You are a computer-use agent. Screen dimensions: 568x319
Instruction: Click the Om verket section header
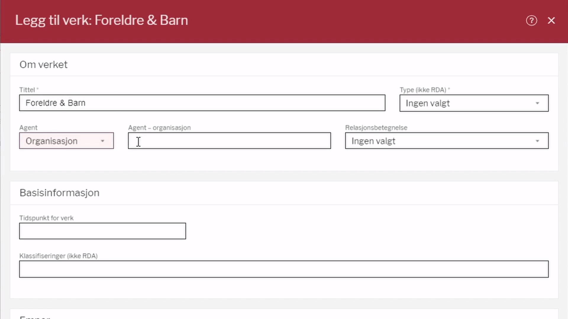43,64
